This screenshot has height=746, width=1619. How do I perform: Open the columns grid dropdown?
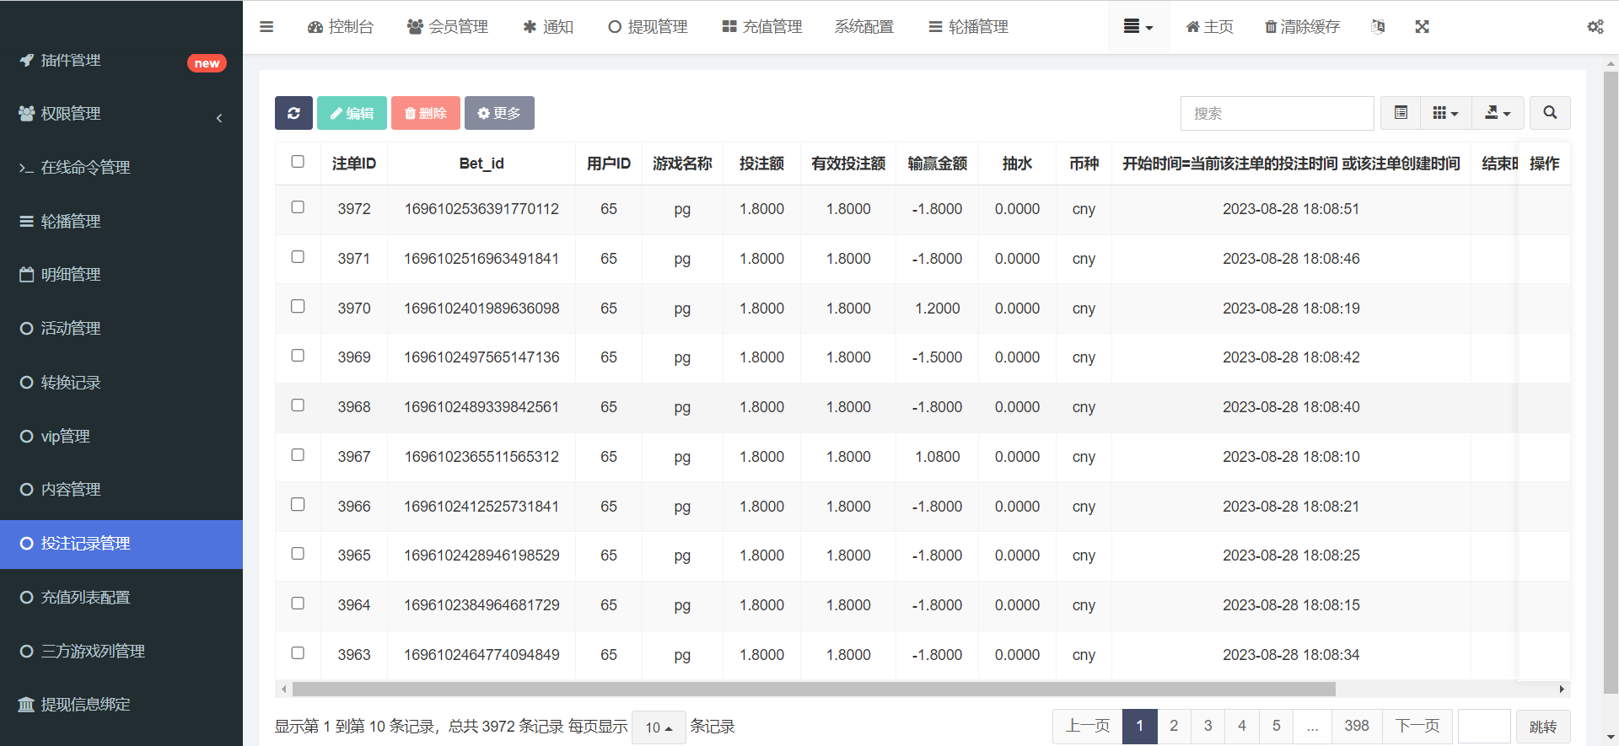click(x=1445, y=113)
